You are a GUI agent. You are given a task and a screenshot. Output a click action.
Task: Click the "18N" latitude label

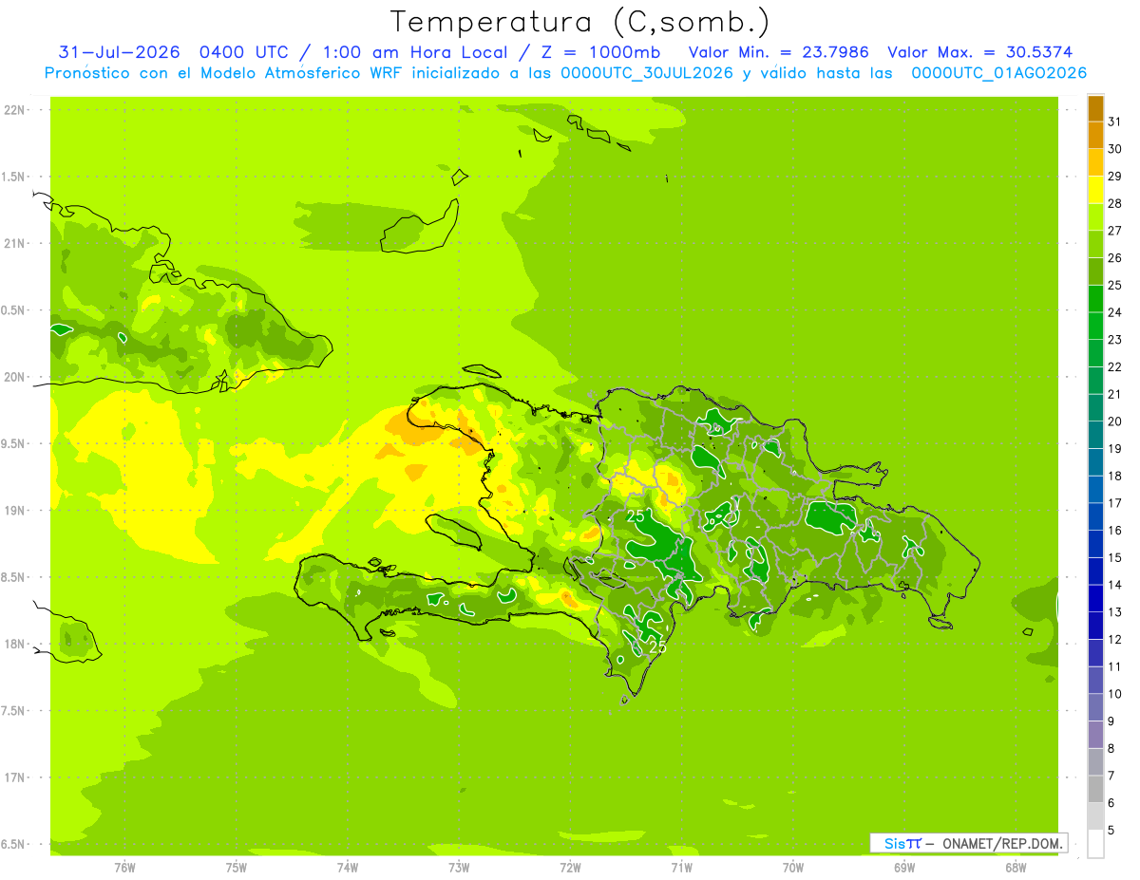tap(14, 644)
